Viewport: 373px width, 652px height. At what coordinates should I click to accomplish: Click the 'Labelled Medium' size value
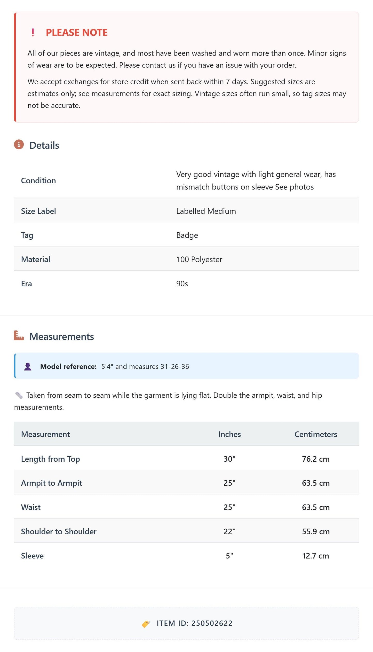click(x=206, y=211)
